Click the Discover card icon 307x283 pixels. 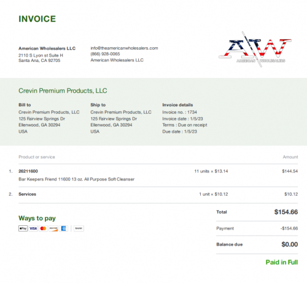point(53,228)
